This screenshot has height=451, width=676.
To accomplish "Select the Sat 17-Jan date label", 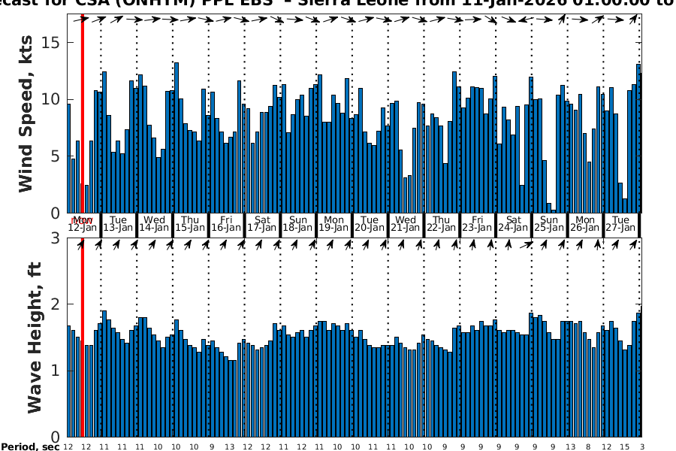I will [x=262, y=224].
